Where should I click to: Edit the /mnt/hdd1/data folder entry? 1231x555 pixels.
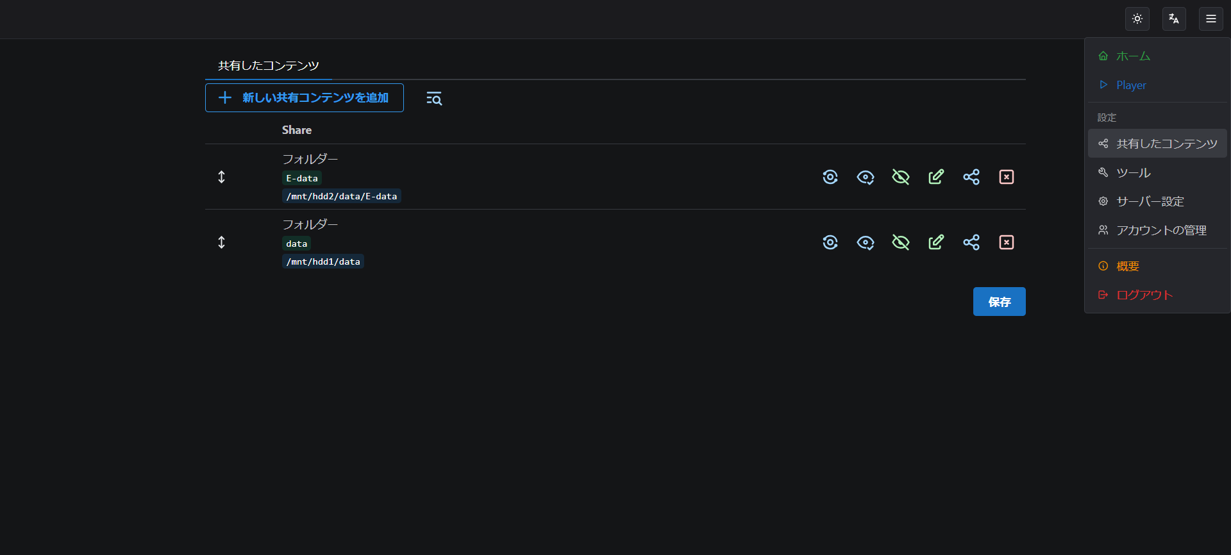935,242
